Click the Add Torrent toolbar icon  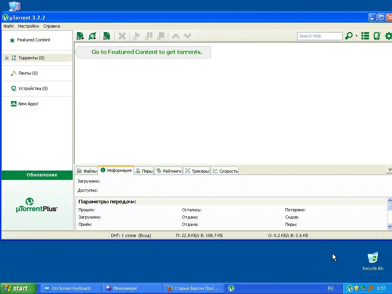point(80,36)
